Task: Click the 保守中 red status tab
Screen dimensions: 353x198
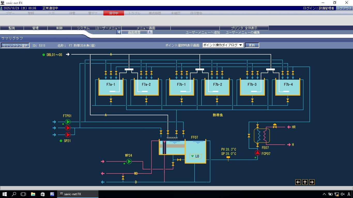Action: tap(113, 13)
